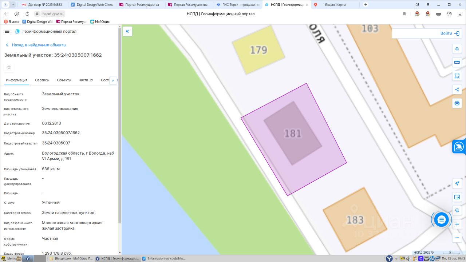Screen dimensions: 466x262
Task: Bookmark this page with the flag icon
Action: coord(404,14)
